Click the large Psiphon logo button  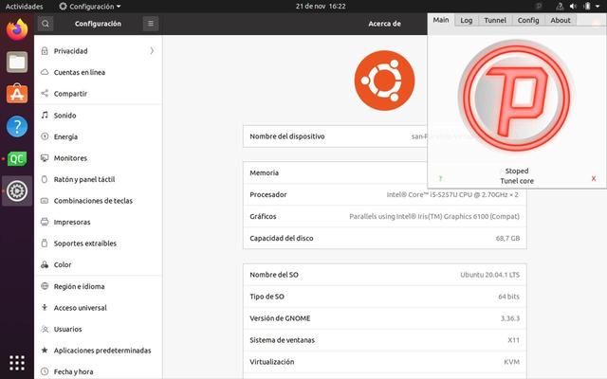[516, 97]
